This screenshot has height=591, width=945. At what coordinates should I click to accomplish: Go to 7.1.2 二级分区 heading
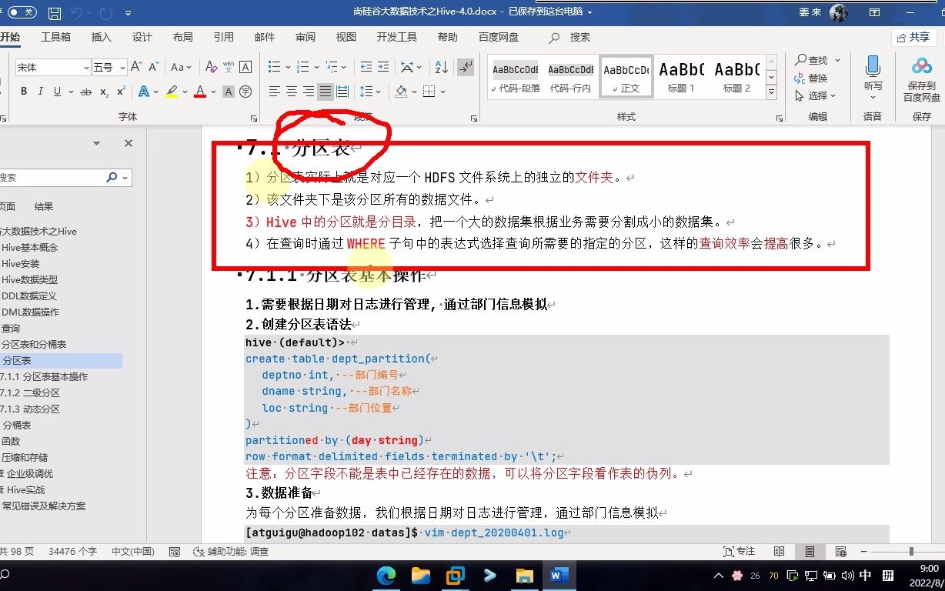click(30, 392)
